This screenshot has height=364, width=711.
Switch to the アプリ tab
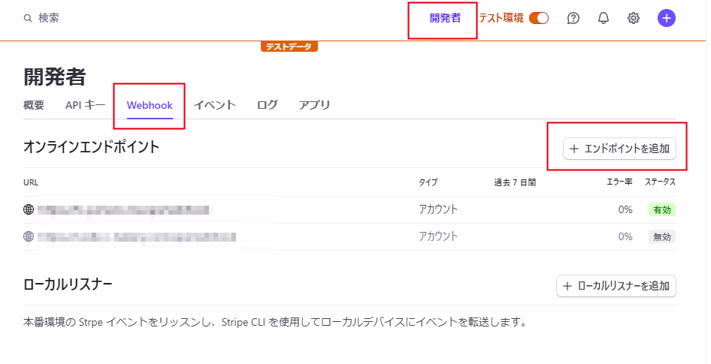coord(315,105)
